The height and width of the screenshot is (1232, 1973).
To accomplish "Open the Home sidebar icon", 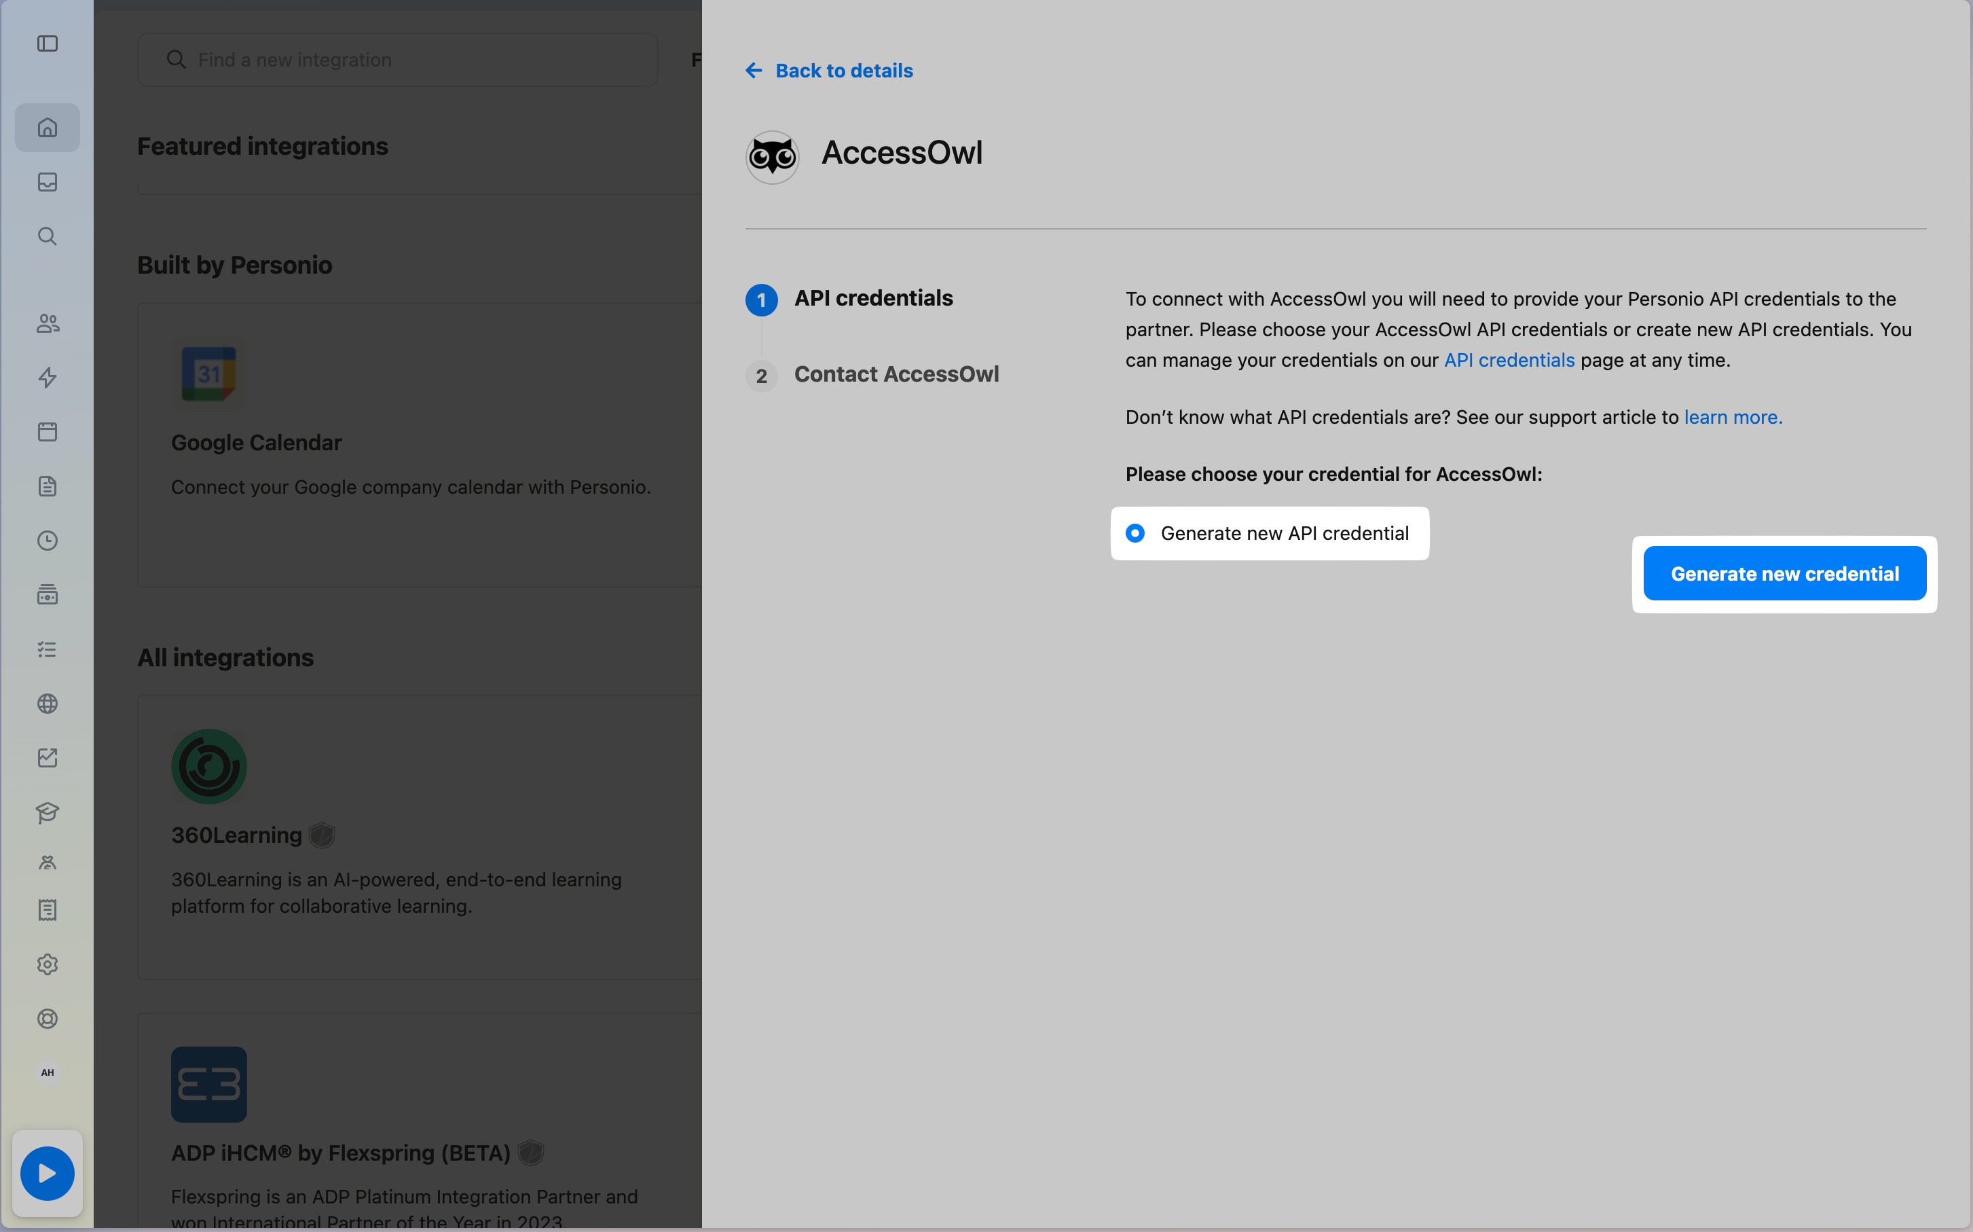I will pyautogui.click(x=48, y=127).
